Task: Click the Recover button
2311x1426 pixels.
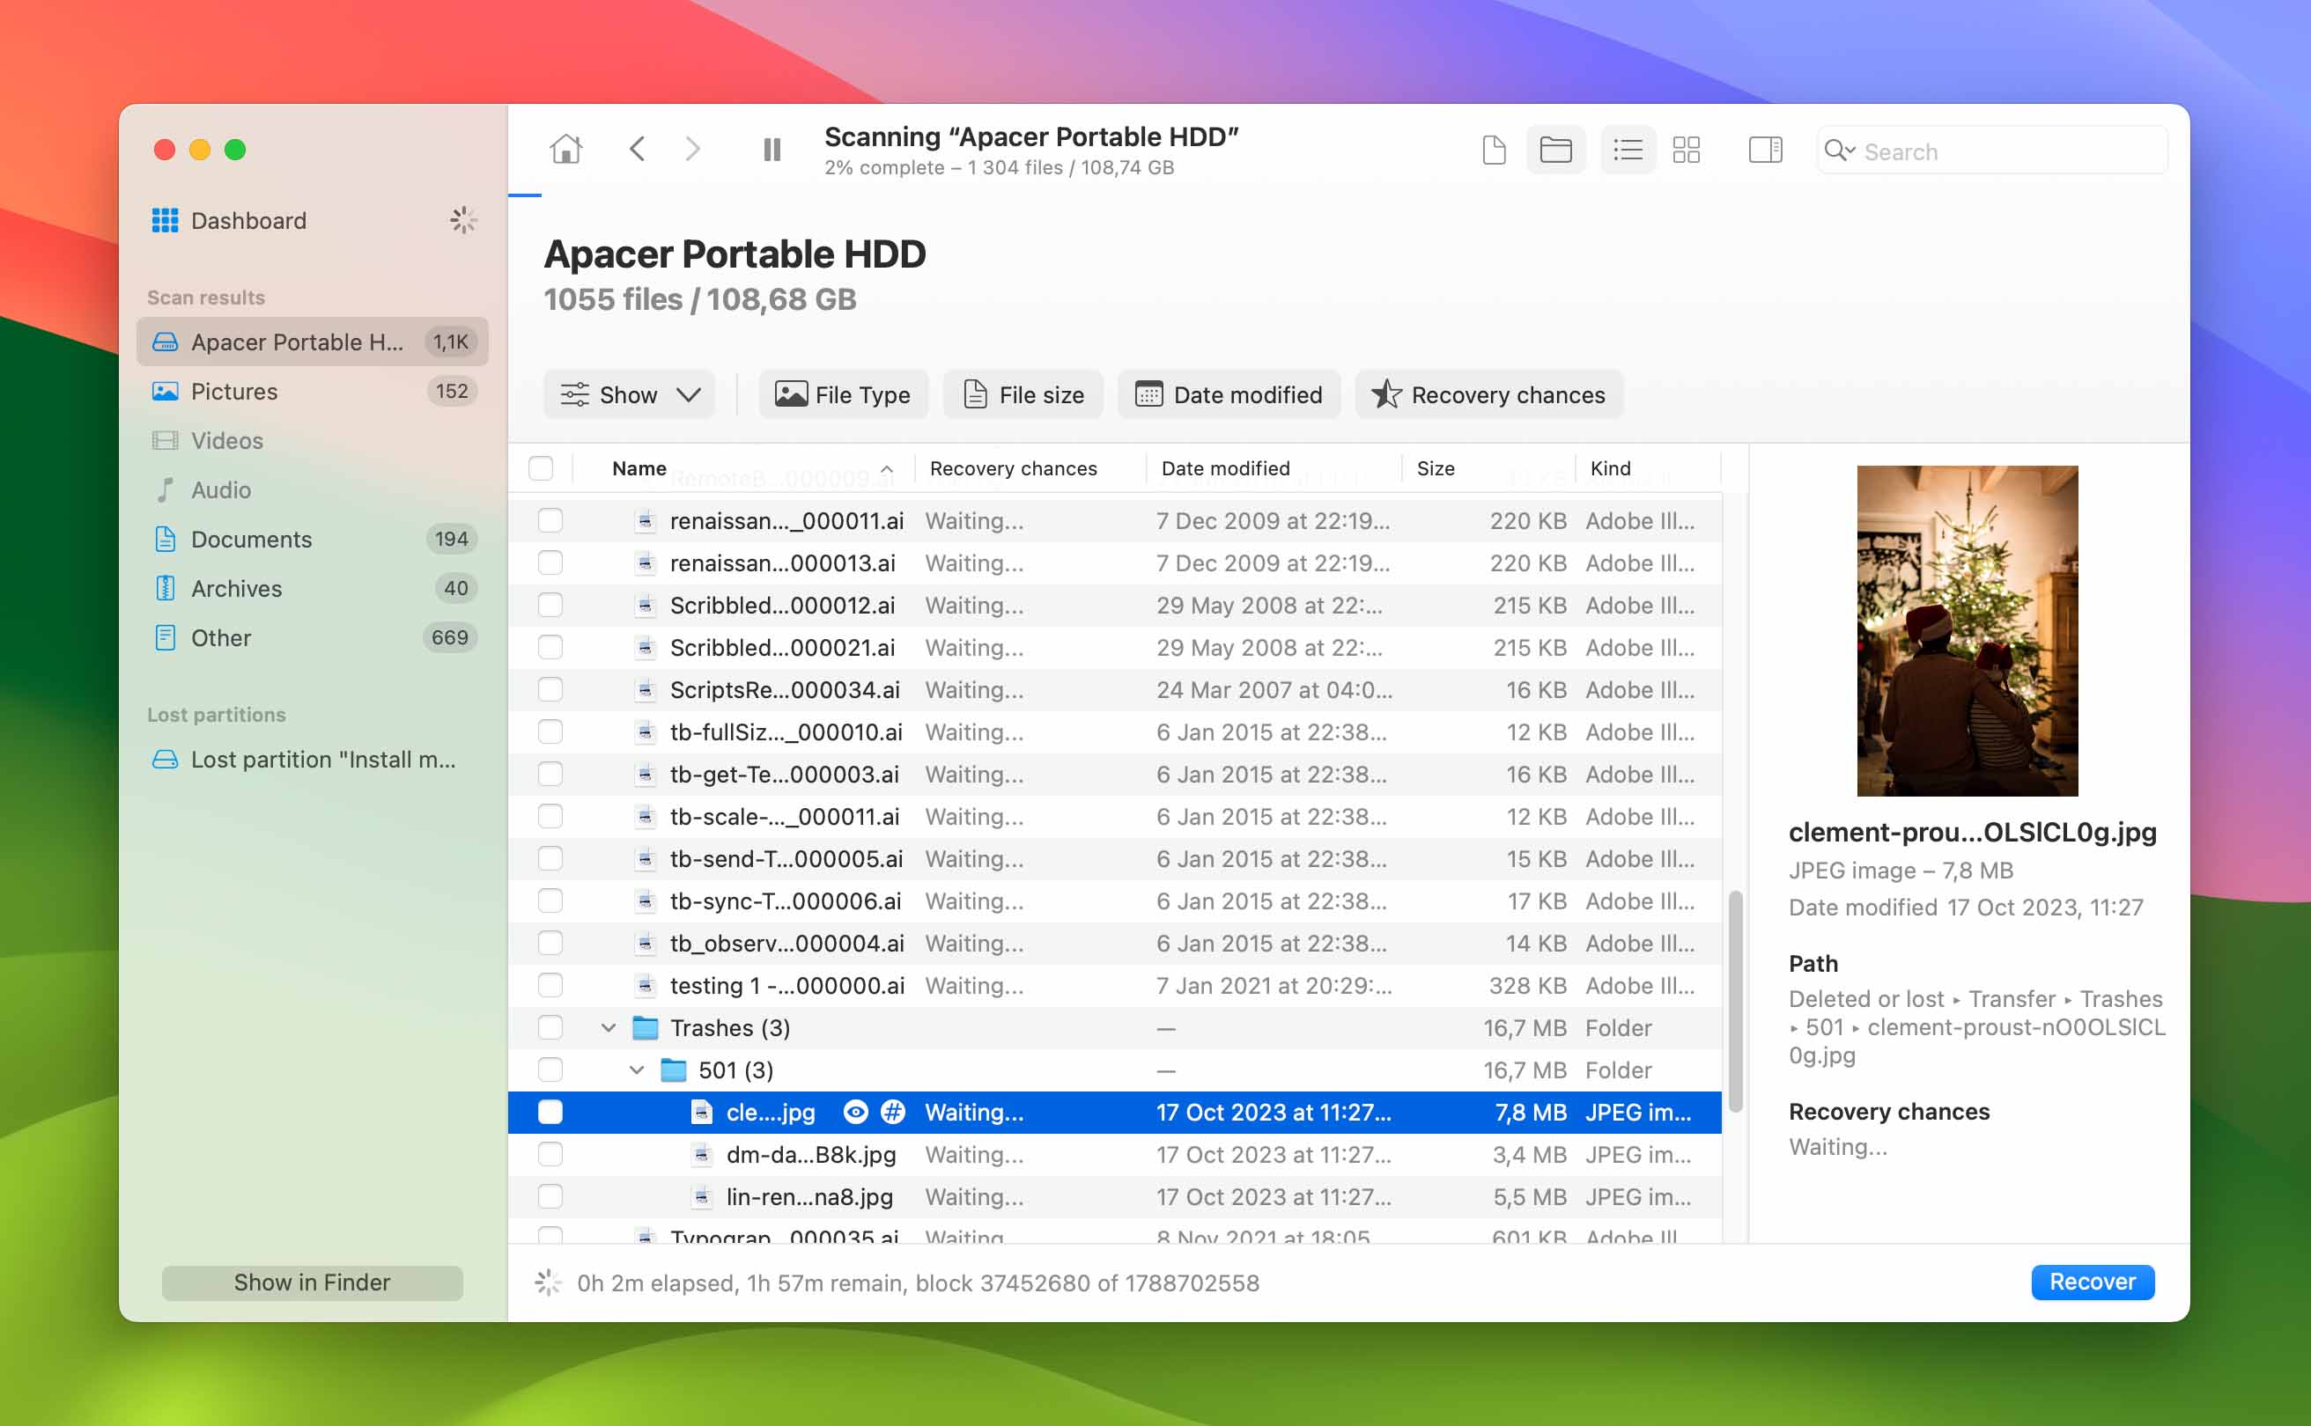Action: click(2092, 1281)
